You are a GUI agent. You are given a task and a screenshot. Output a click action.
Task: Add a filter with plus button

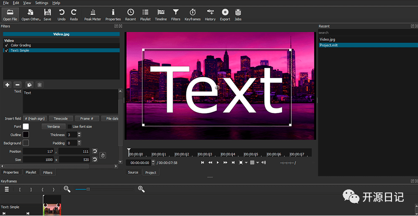[7, 84]
